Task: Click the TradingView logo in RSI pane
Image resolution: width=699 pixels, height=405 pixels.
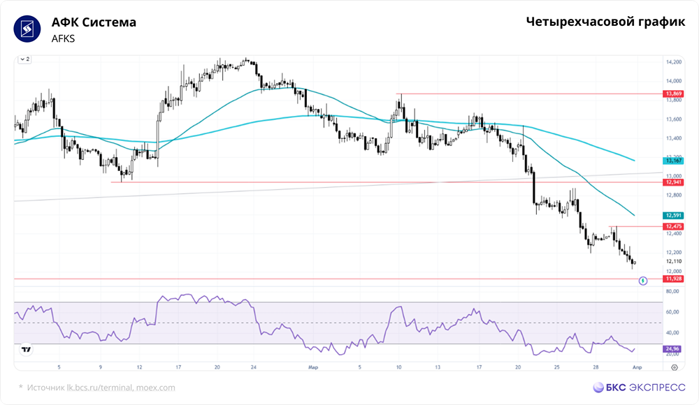Action: click(x=27, y=350)
